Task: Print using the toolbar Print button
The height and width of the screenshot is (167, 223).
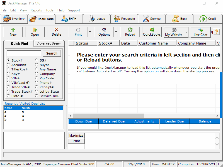Action: [x=78, y=32]
